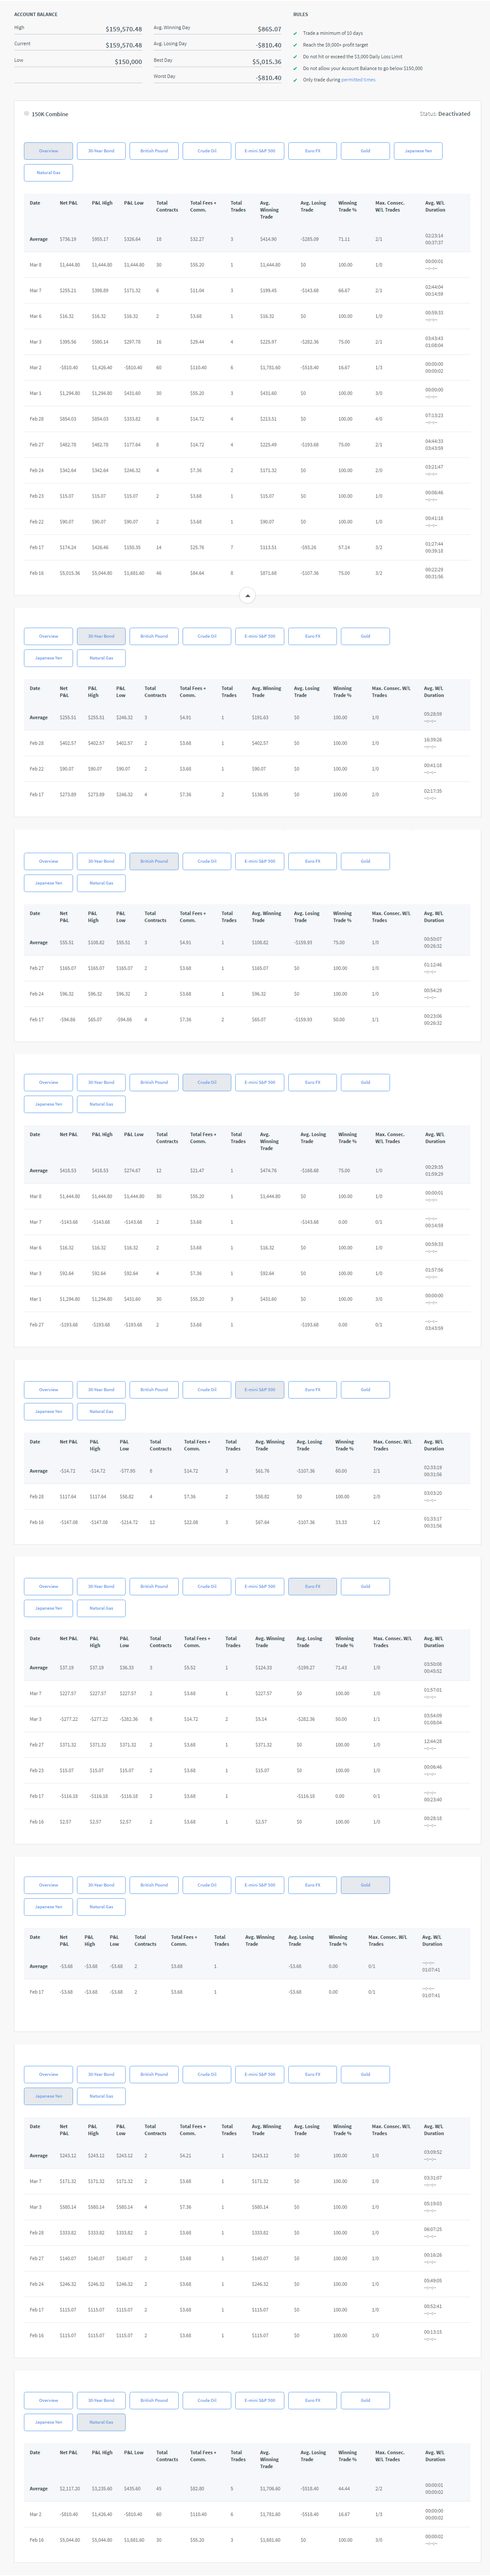Click the checkmark next to the Account Balance below $150,000 rule
Viewport: 490px width, 2576px height.
point(295,69)
